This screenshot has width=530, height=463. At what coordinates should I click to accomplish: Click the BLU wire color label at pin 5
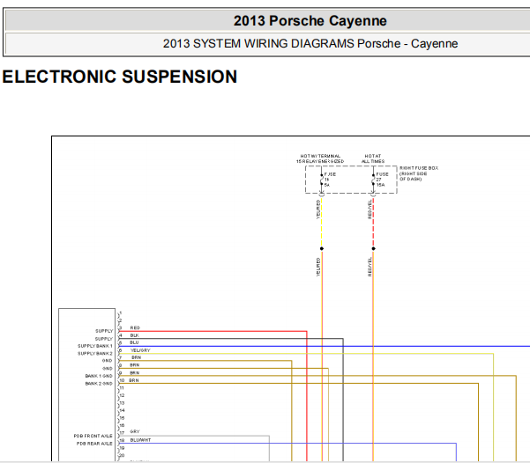click(x=134, y=342)
